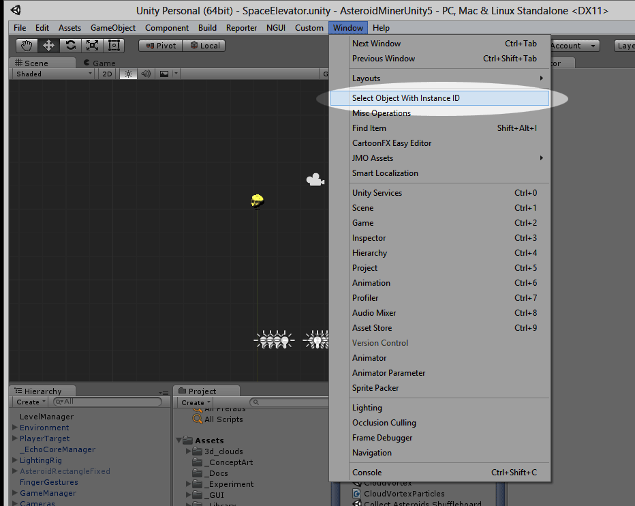This screenshot has height=506, width=635.
Task: Open the Help menu
Action: click(381, 27)
